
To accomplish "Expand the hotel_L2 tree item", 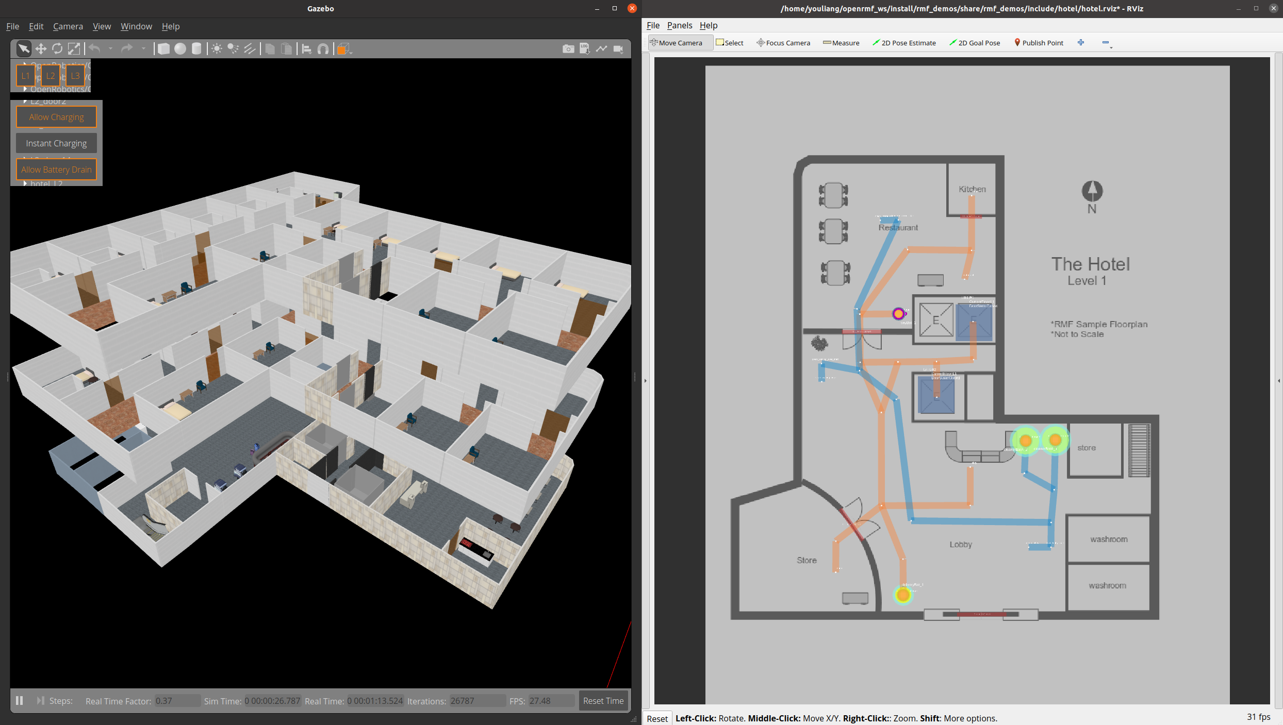I will (x=25, y=183).
